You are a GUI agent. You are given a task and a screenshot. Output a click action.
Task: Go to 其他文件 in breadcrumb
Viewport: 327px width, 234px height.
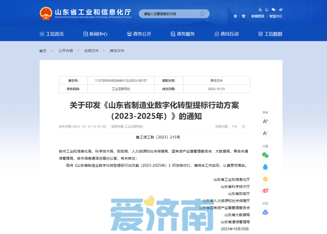click(117, 51)
